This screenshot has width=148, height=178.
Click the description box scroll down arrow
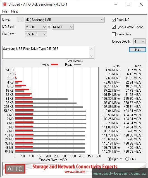[91, 56]
